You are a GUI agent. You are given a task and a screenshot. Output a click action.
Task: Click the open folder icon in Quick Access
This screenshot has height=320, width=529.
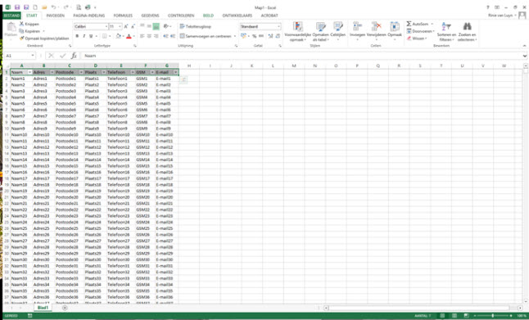tap(44, 7)
